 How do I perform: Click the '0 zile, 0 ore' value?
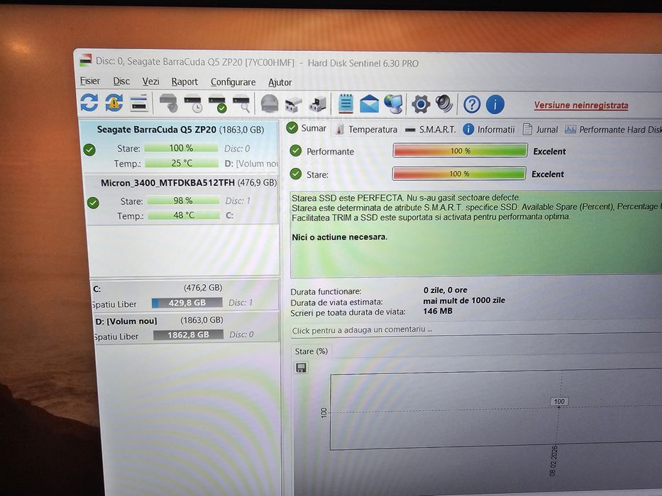click(x=445, y=291)
